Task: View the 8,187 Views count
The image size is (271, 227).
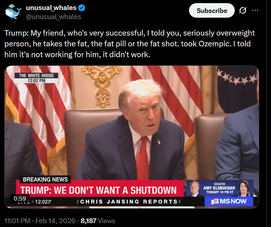Action: pos(98,221)
